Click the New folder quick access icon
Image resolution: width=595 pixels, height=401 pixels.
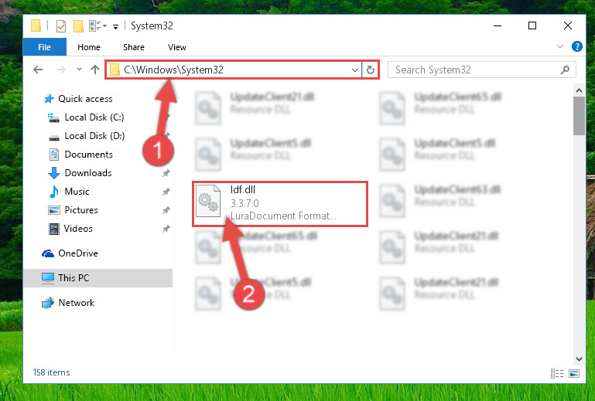pos(78,26)
